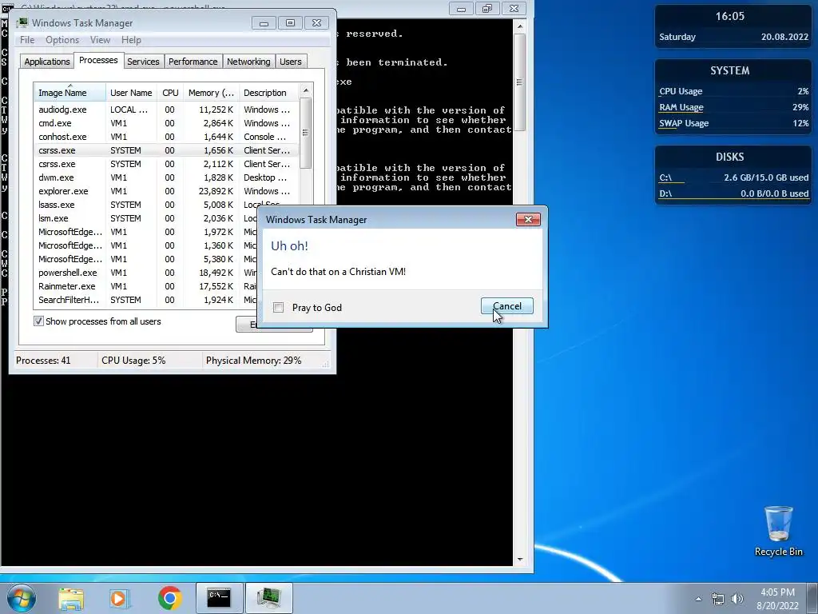
Task: Click process list scroll up arrow
Action: click(x=306, y=90)
